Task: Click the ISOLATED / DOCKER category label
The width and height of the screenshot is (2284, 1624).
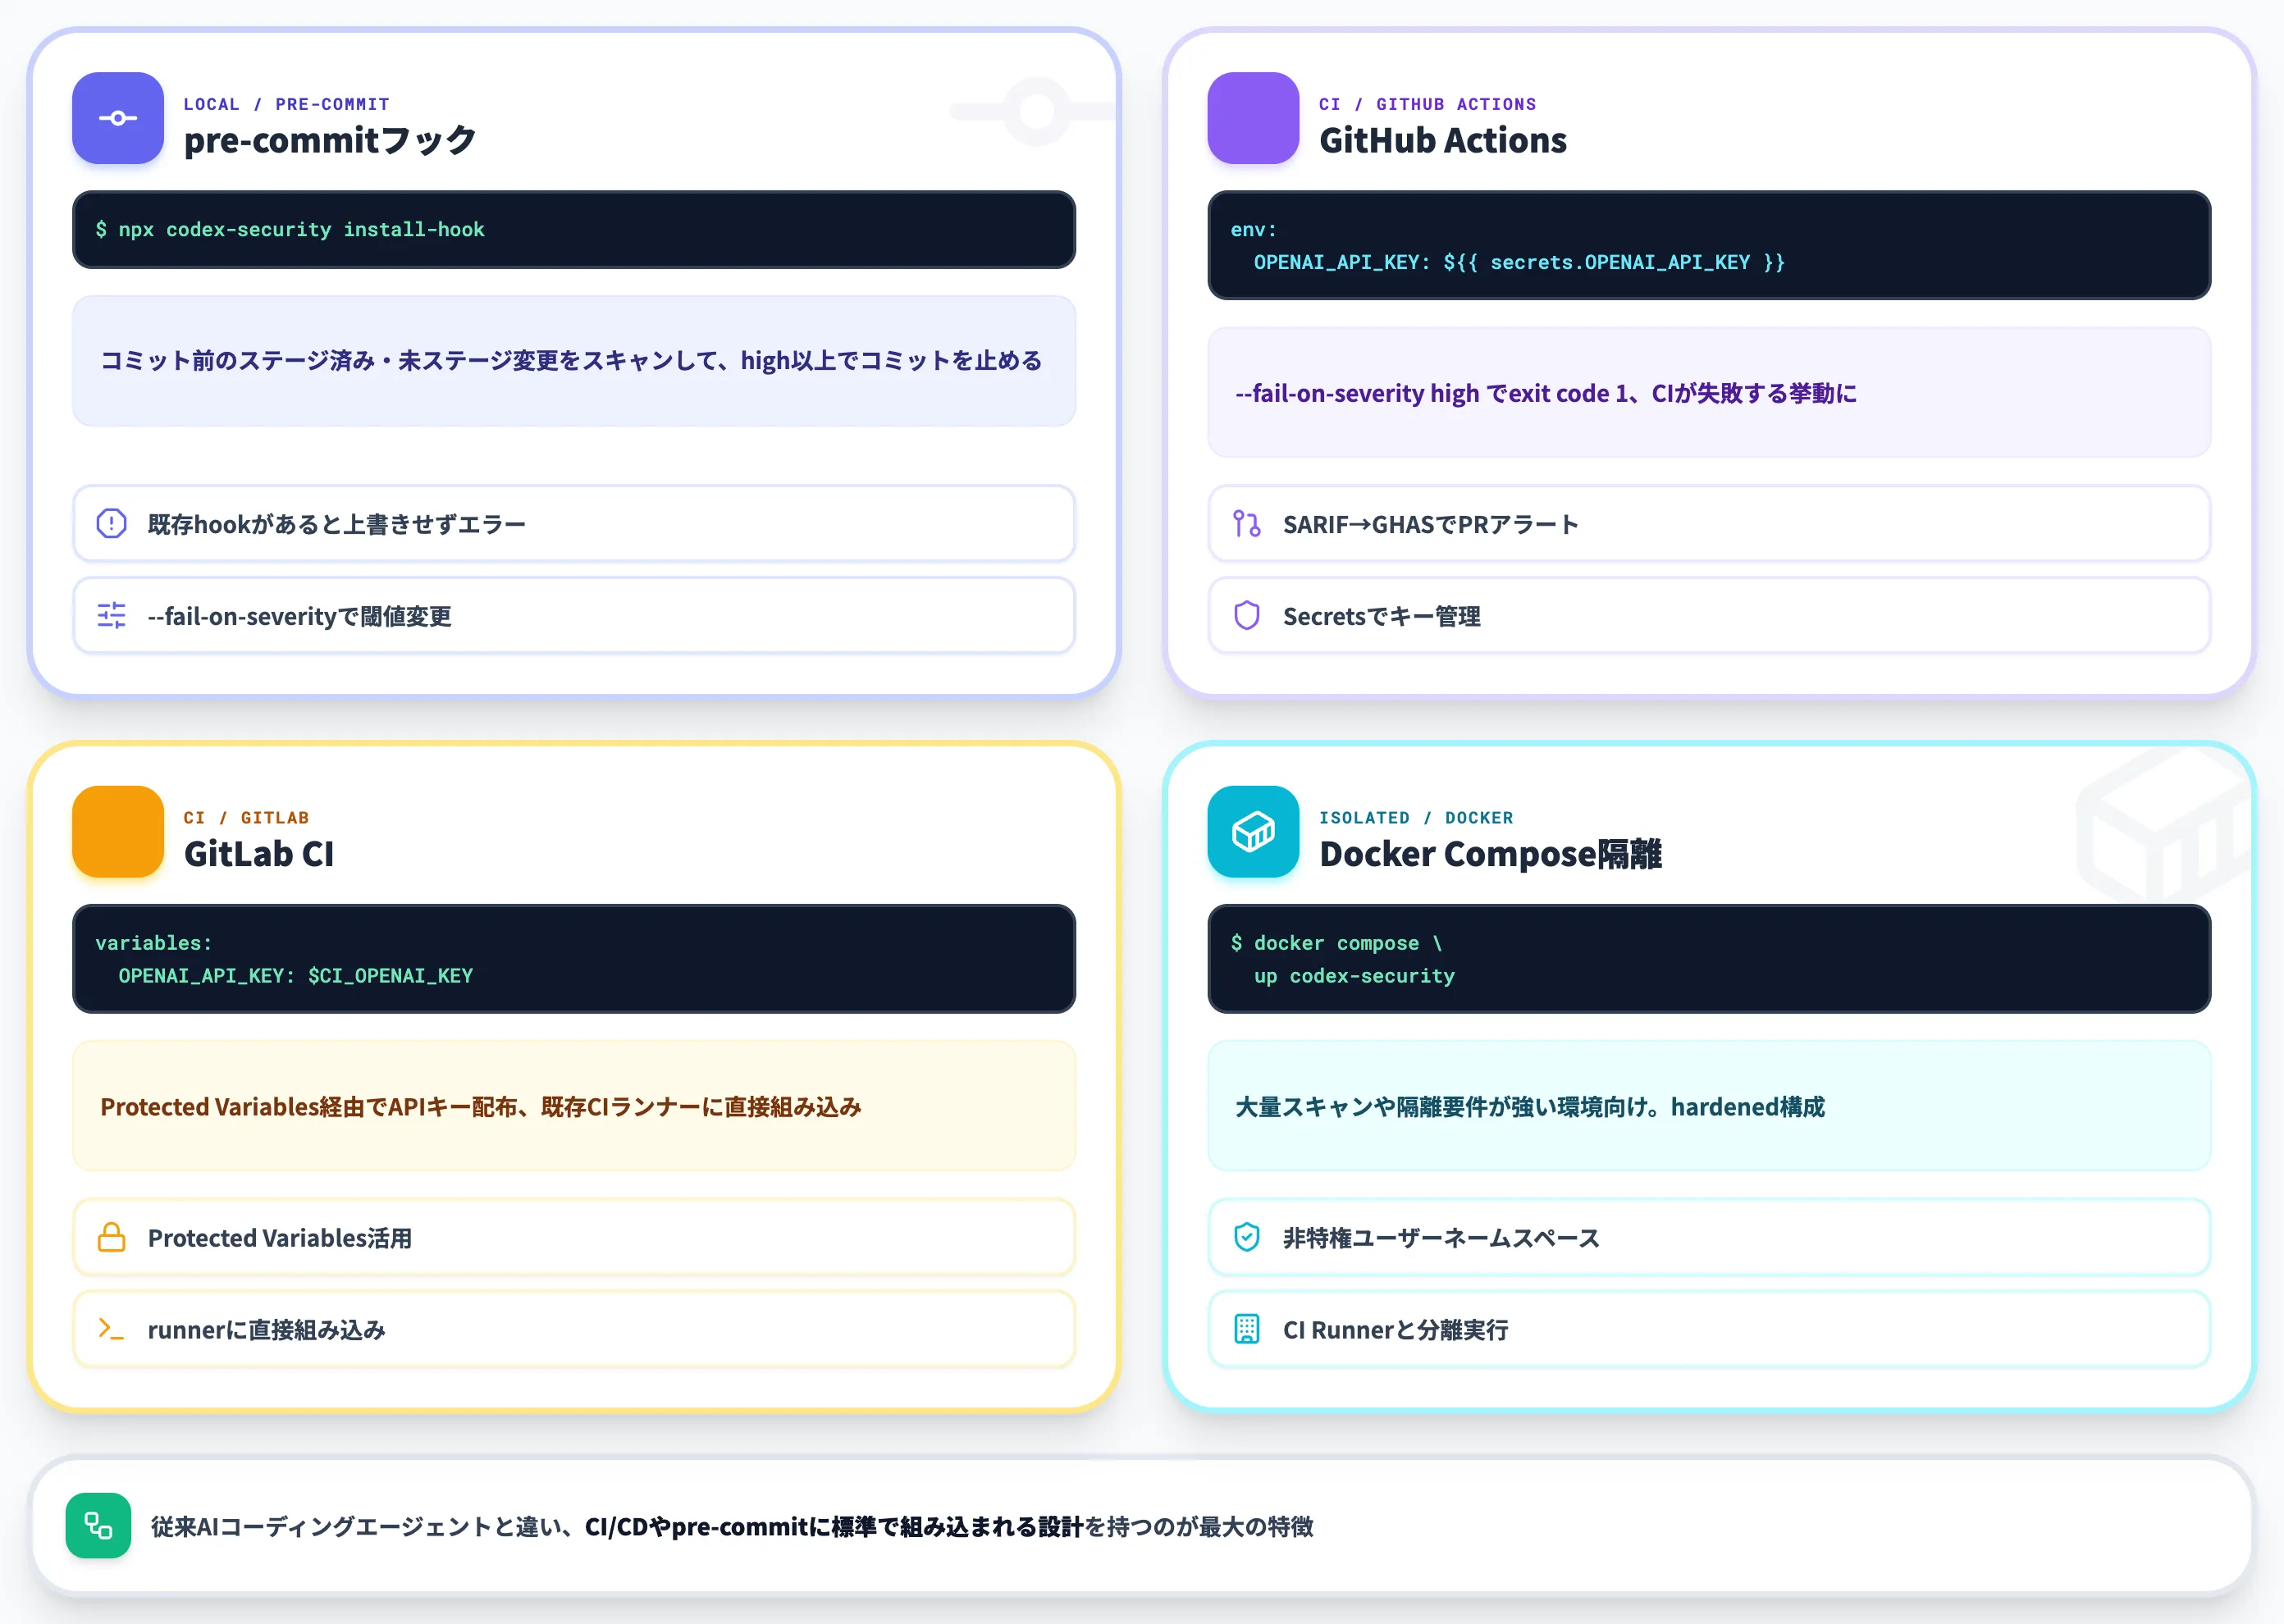Action: 1416,817
